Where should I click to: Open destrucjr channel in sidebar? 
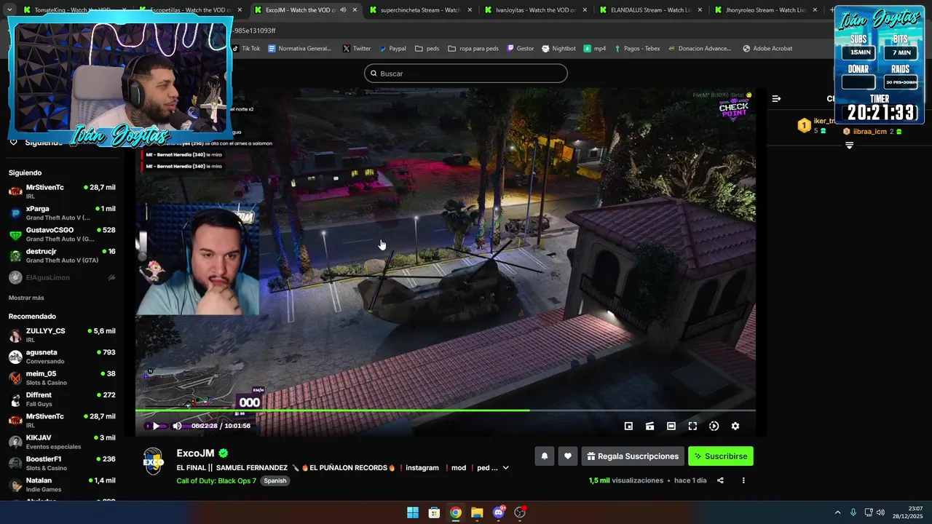pos(62,255)
